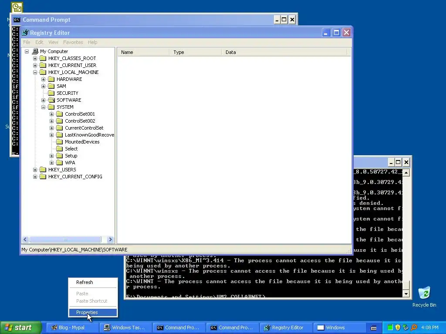Expand the LastKnownGoodRecovery node
Image resolution: width=446 pixels, height=334 pixels.
[x=51, y=135]
